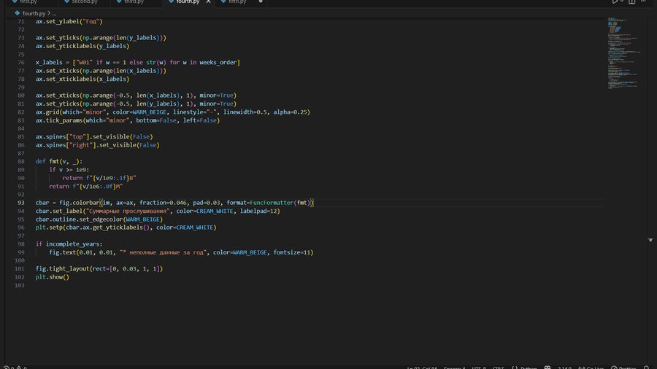Image resolution: width=657 pixels, height=369 pixels.
Task: Expand the breadcrumb ellipsis symbol list
Action: pyautogui.click(x=54, y=13)
